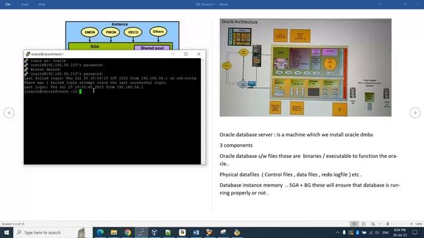
Task: Click the zoom slider handle
Action: pyautogui.click(x=388, y=223)
